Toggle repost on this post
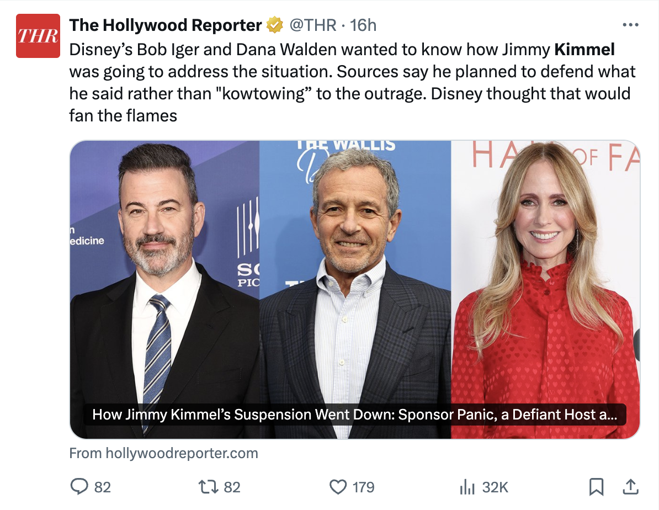 click(x=208, y=487)
